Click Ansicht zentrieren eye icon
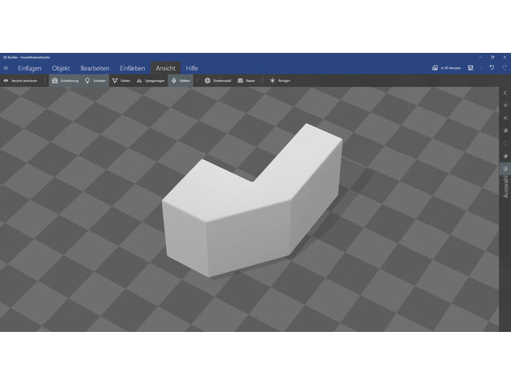Screen dimensions: 511x384 pyautogui.click(x=6, y=81)
